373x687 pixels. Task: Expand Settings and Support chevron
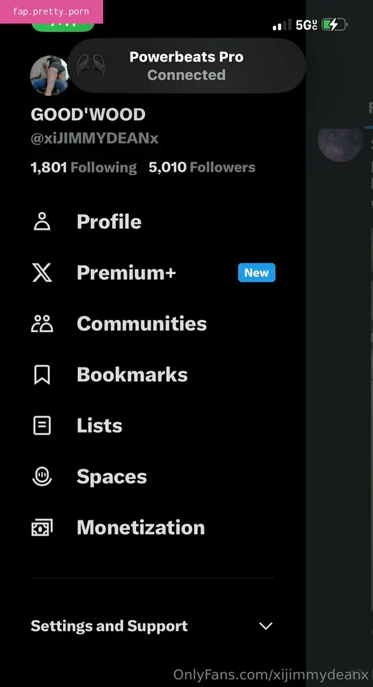(x=266, y=626)
